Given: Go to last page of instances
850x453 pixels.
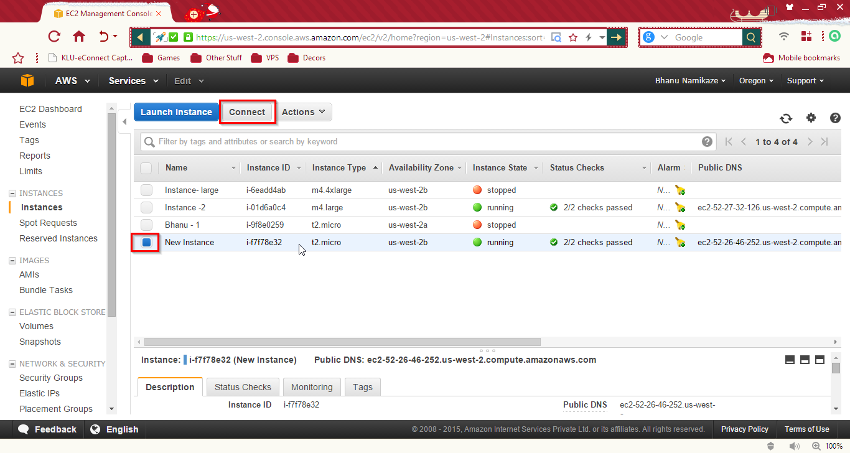Looking at the screenshot, I should coord(824,142).
